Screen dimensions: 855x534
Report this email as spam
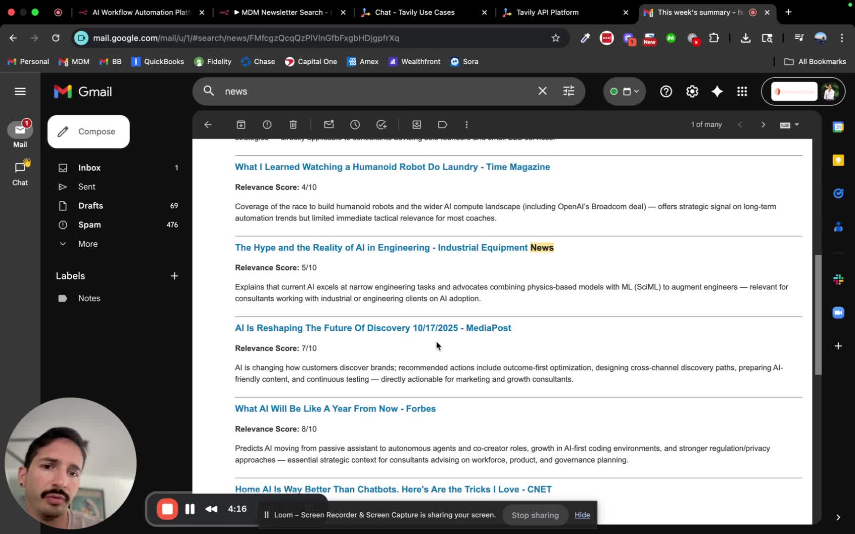point(267,125)
